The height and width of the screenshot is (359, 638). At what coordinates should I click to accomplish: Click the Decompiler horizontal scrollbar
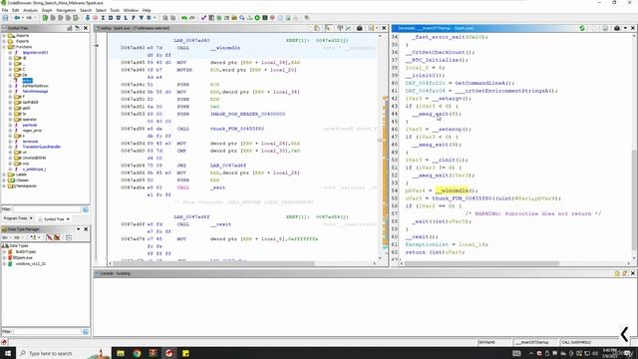[x=481, y=263]
